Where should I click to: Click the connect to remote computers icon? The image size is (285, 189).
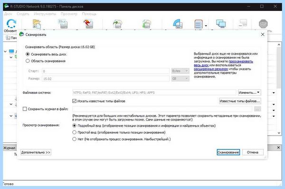pyautogui.click(x=221, y=24)
